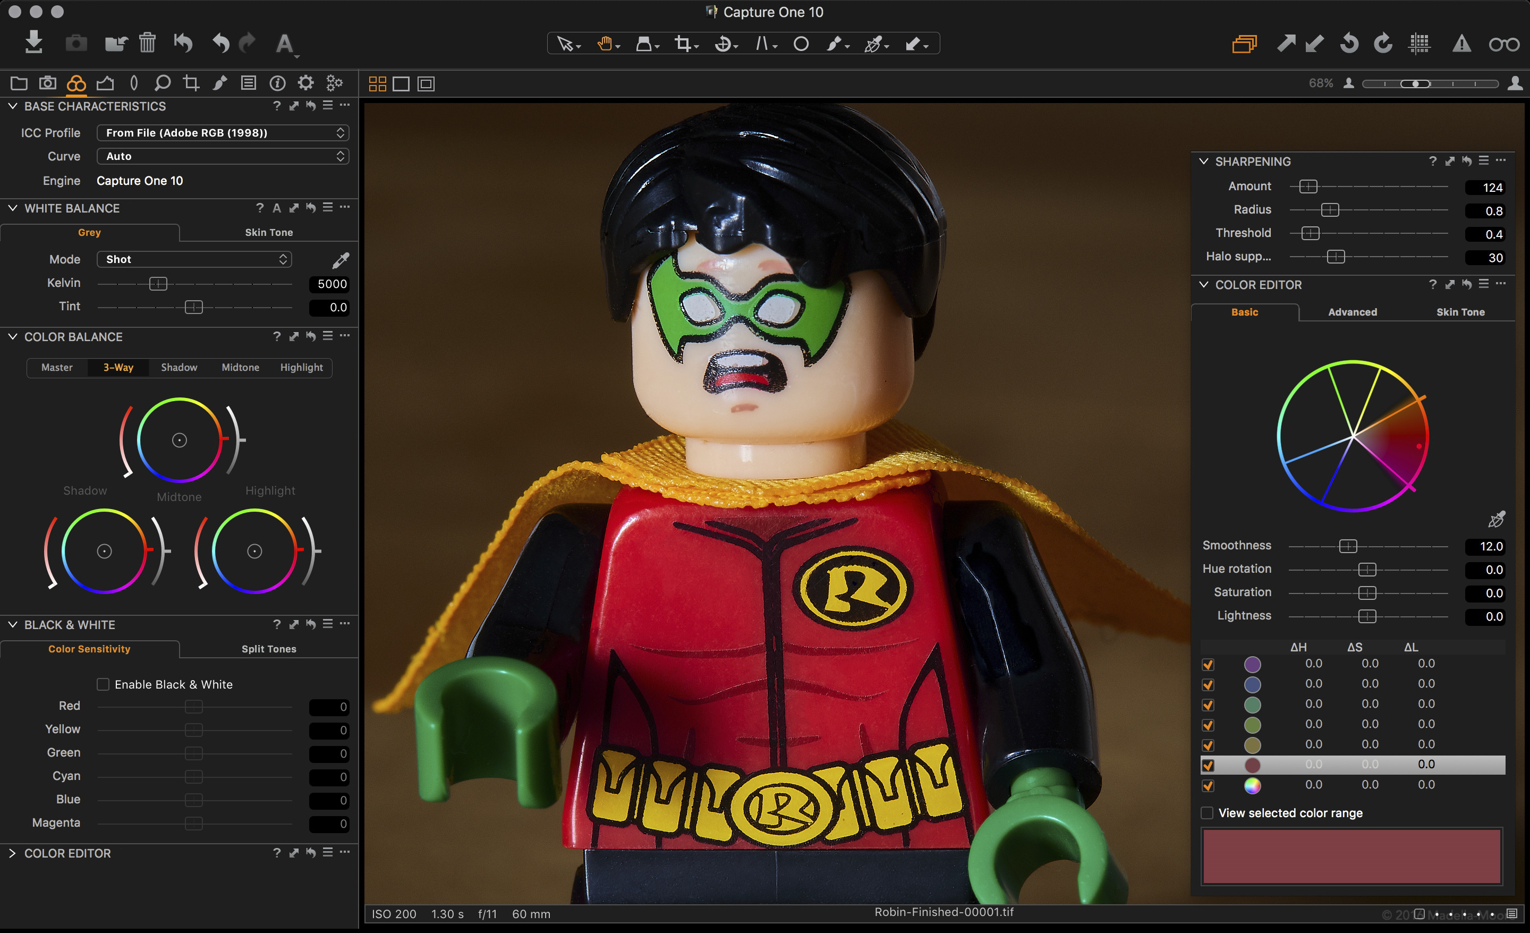Image resolution: width=1530 pixels, height=933 pixels.
Task: Open the ICC Profile dropdown
Action: coord(223,133)
